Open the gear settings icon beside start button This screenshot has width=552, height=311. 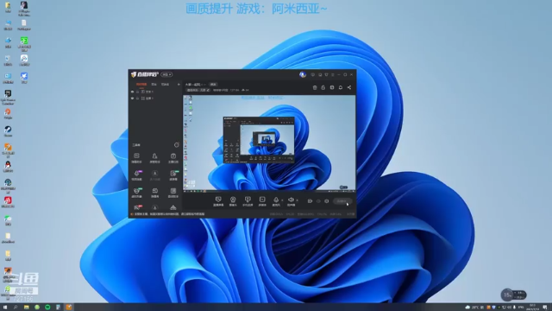click(327, 201)
